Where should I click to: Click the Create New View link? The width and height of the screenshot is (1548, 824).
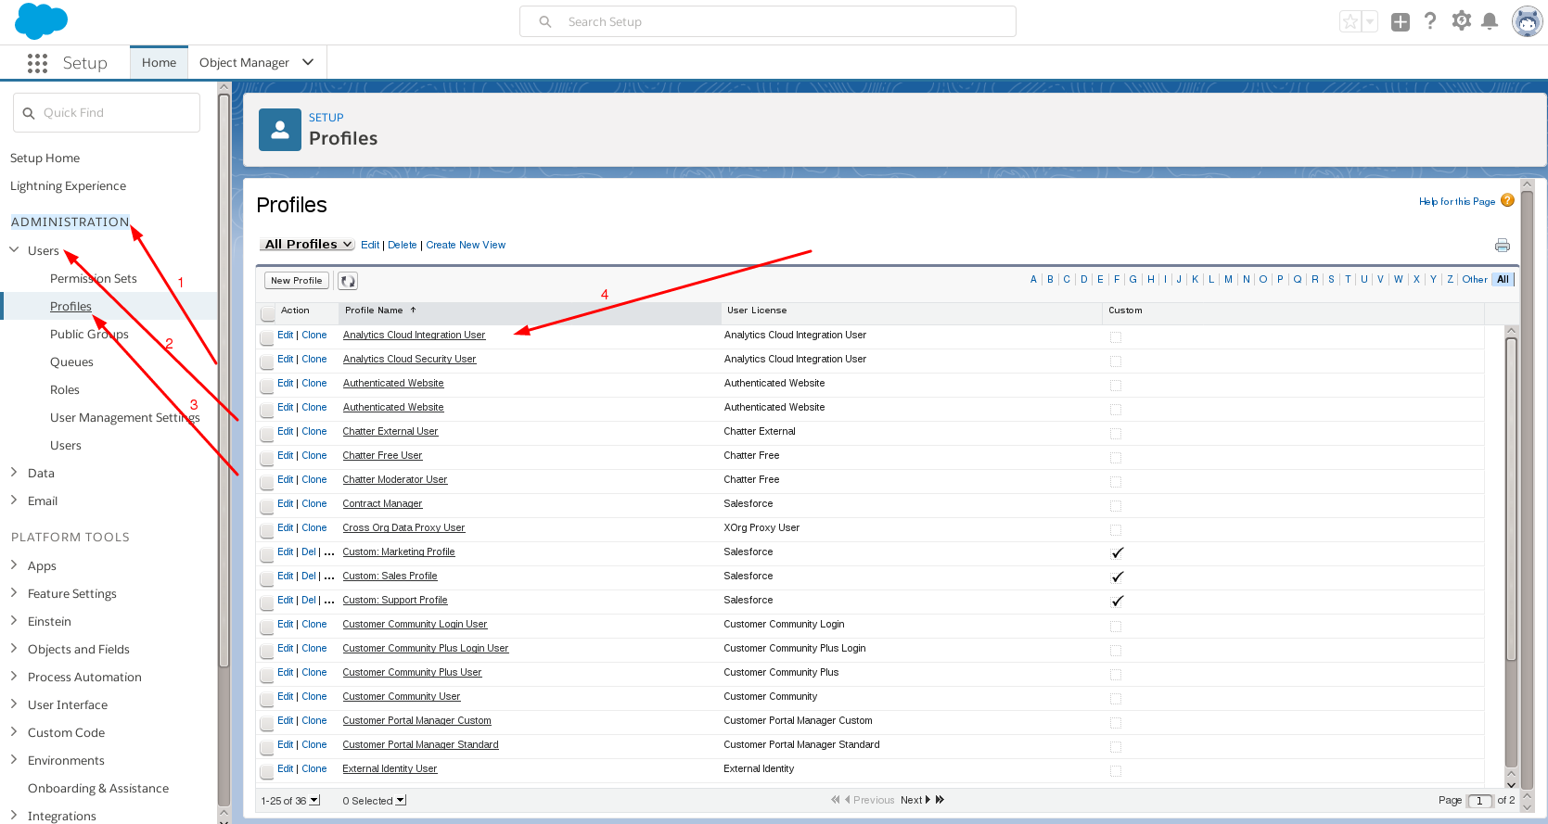pyautogui.click(x=466, y=245)
